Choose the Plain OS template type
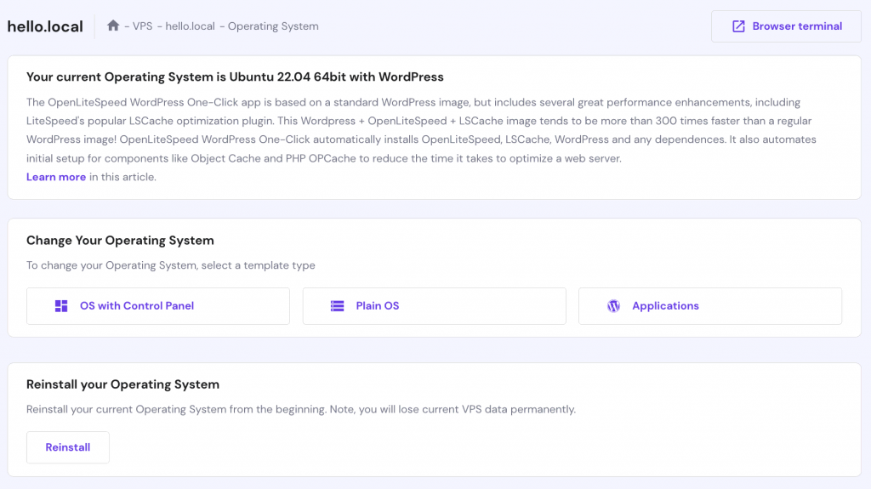The width and height of the screenshot is (871, 489). pyautogui.click(x=435, y=305)
